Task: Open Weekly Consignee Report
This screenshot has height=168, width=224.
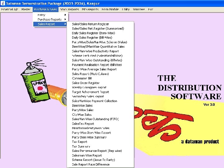Action: 100,87
